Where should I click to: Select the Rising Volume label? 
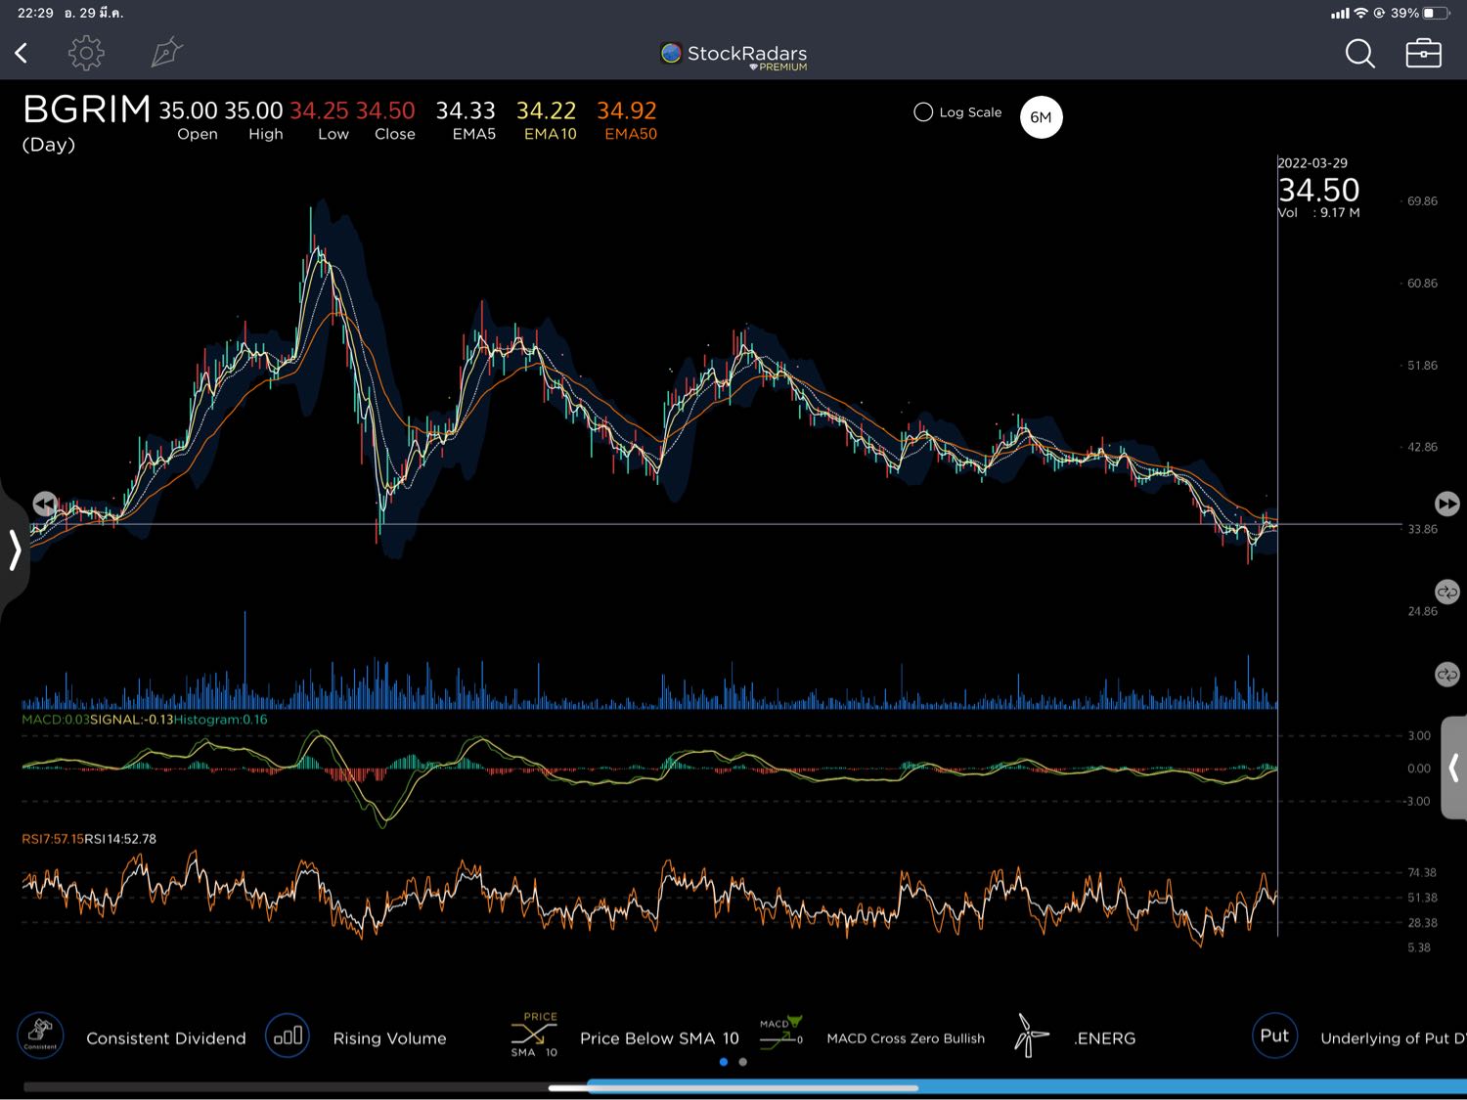coord(389,1038)
